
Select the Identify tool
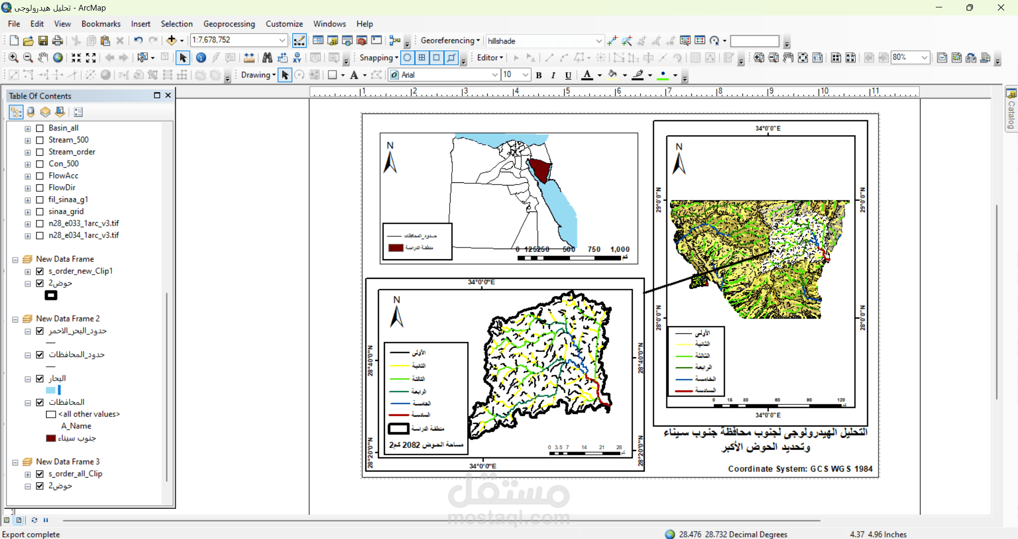[201, 58]
